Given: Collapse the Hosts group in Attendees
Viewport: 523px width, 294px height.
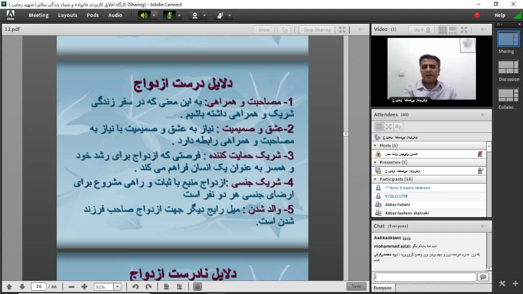Looking at the screenshot, I should tap(375, 145).
